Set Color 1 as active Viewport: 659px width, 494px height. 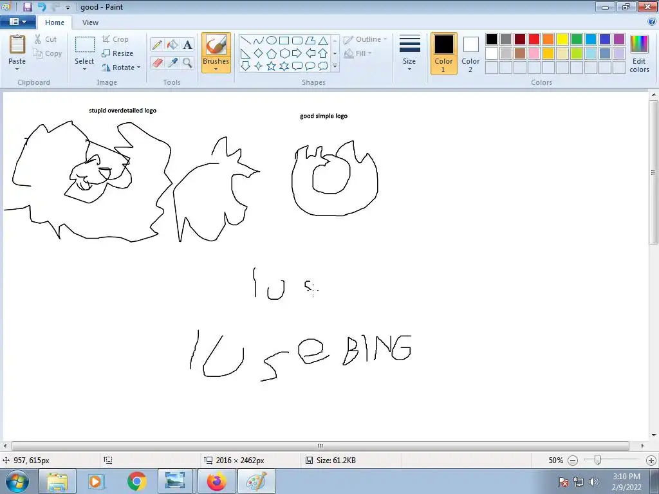pyautogui.click(x=443, y=53)
